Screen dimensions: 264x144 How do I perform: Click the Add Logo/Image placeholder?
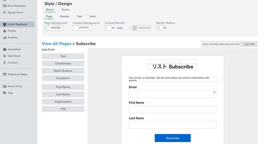coord(173,61)
